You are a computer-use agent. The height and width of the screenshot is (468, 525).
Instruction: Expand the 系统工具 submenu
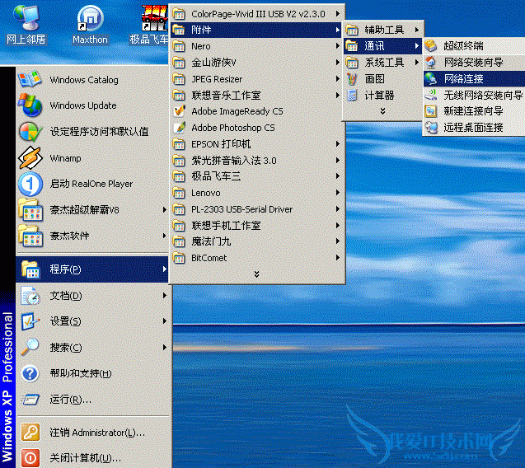[383, 63]
